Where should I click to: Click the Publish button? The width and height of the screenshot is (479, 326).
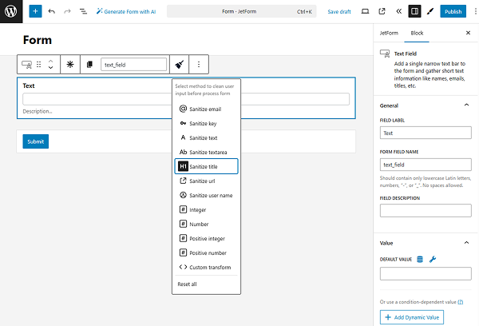tap(453, 12)
